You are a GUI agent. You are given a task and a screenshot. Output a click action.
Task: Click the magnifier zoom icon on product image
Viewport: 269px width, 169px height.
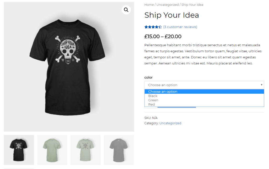(126, 10)
